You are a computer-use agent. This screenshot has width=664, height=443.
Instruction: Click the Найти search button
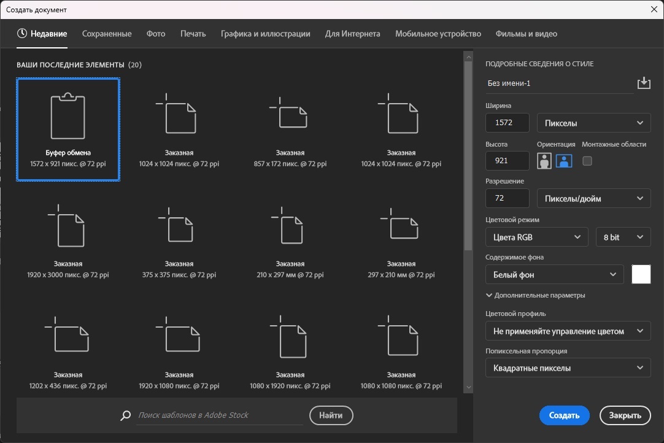pyautogui.click(x=331, y=415)
